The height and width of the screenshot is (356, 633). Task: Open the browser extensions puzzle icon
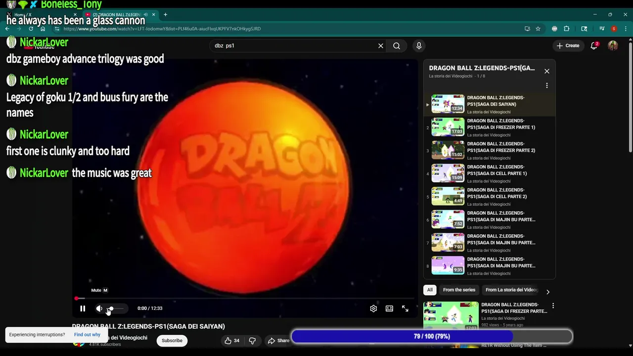[567, 29]
